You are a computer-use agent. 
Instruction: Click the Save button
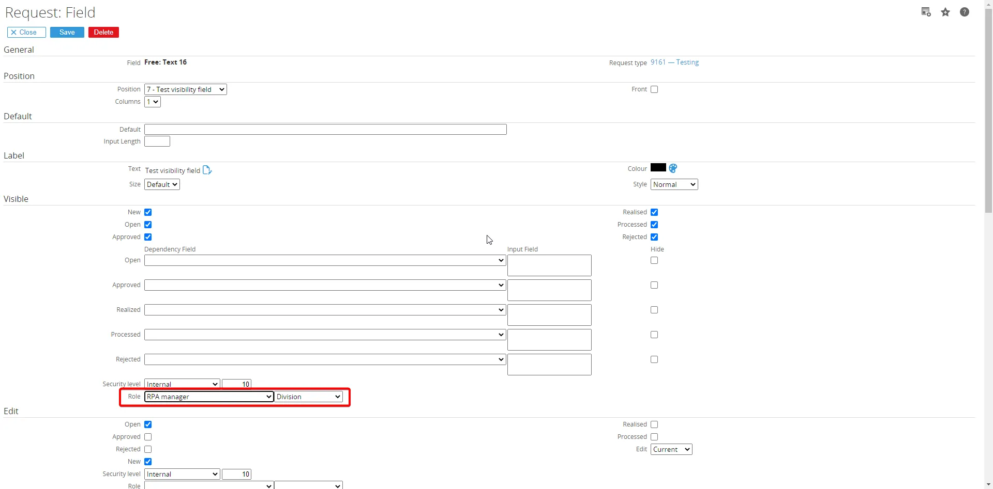[67, 32]
